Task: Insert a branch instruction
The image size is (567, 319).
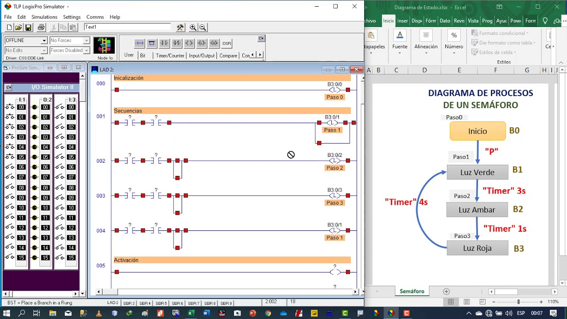Action: 151,43
